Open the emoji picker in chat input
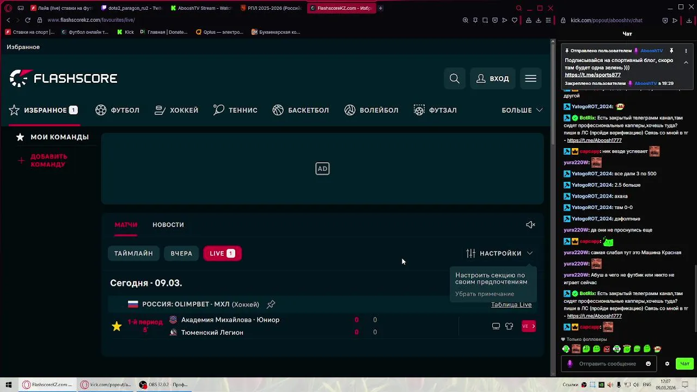The image size is (697, 392). pos(648,364)
